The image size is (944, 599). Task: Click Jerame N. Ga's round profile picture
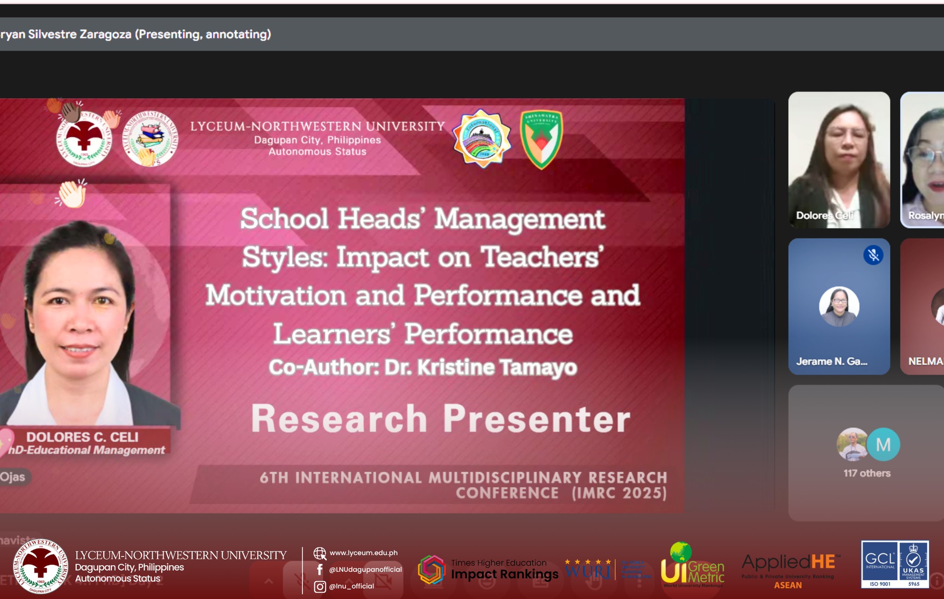pyautogui.click(x=839, y=306)
